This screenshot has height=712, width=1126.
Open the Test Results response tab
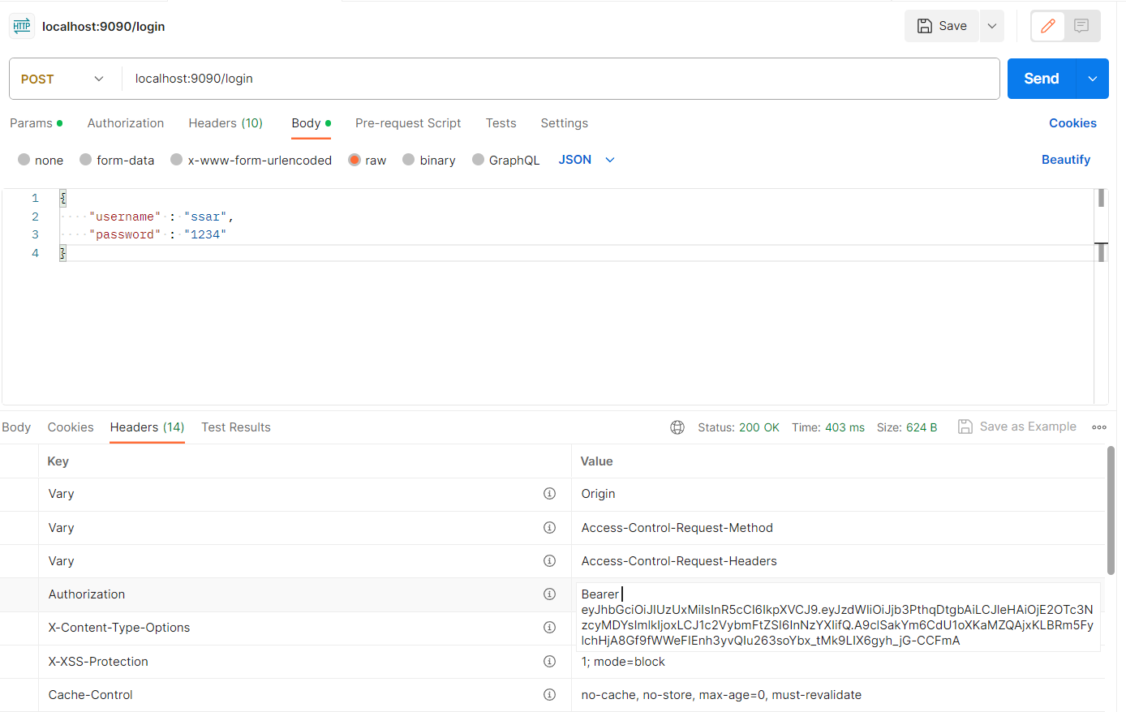click(x=236, y=427)
